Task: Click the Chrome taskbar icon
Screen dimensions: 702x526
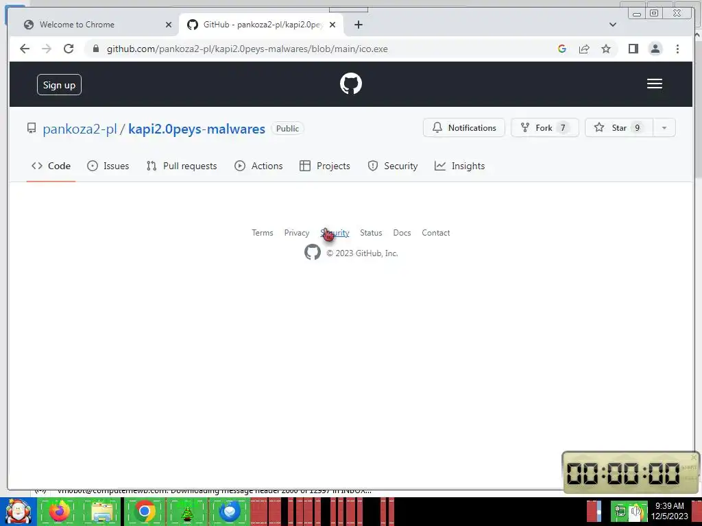Action: pos(145,511)
